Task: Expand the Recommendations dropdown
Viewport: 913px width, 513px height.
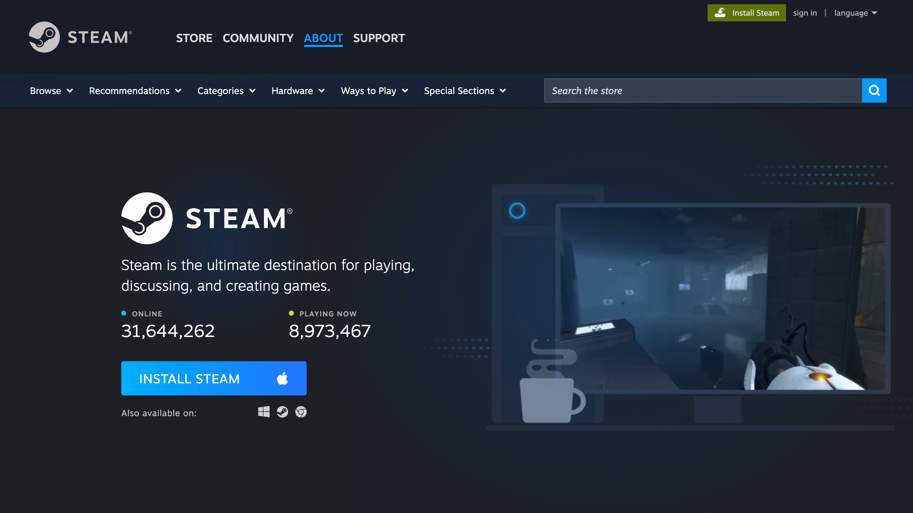Action: 135,91
